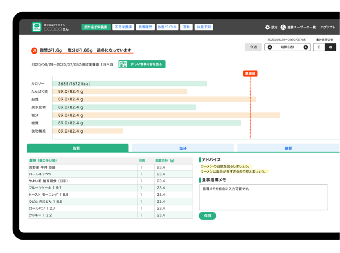Click the 集計期間切替 label
The image size is (340, 253).
pos(324,40)
